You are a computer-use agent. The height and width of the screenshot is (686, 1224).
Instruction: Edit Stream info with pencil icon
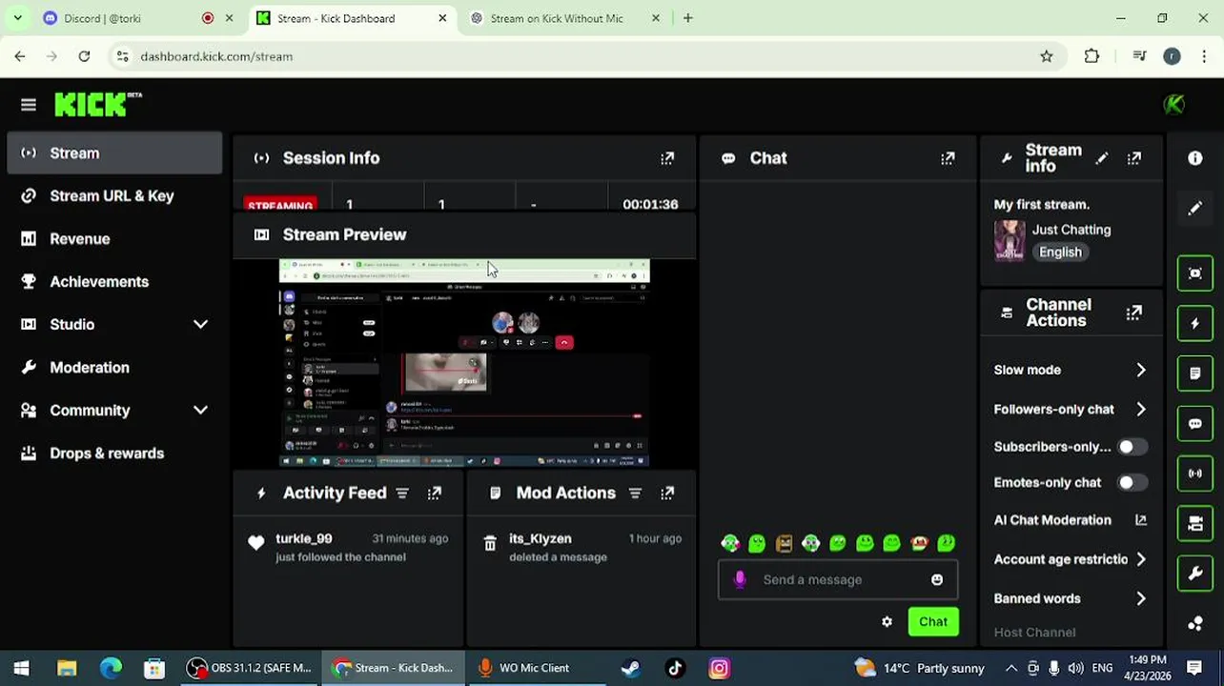1102,158
